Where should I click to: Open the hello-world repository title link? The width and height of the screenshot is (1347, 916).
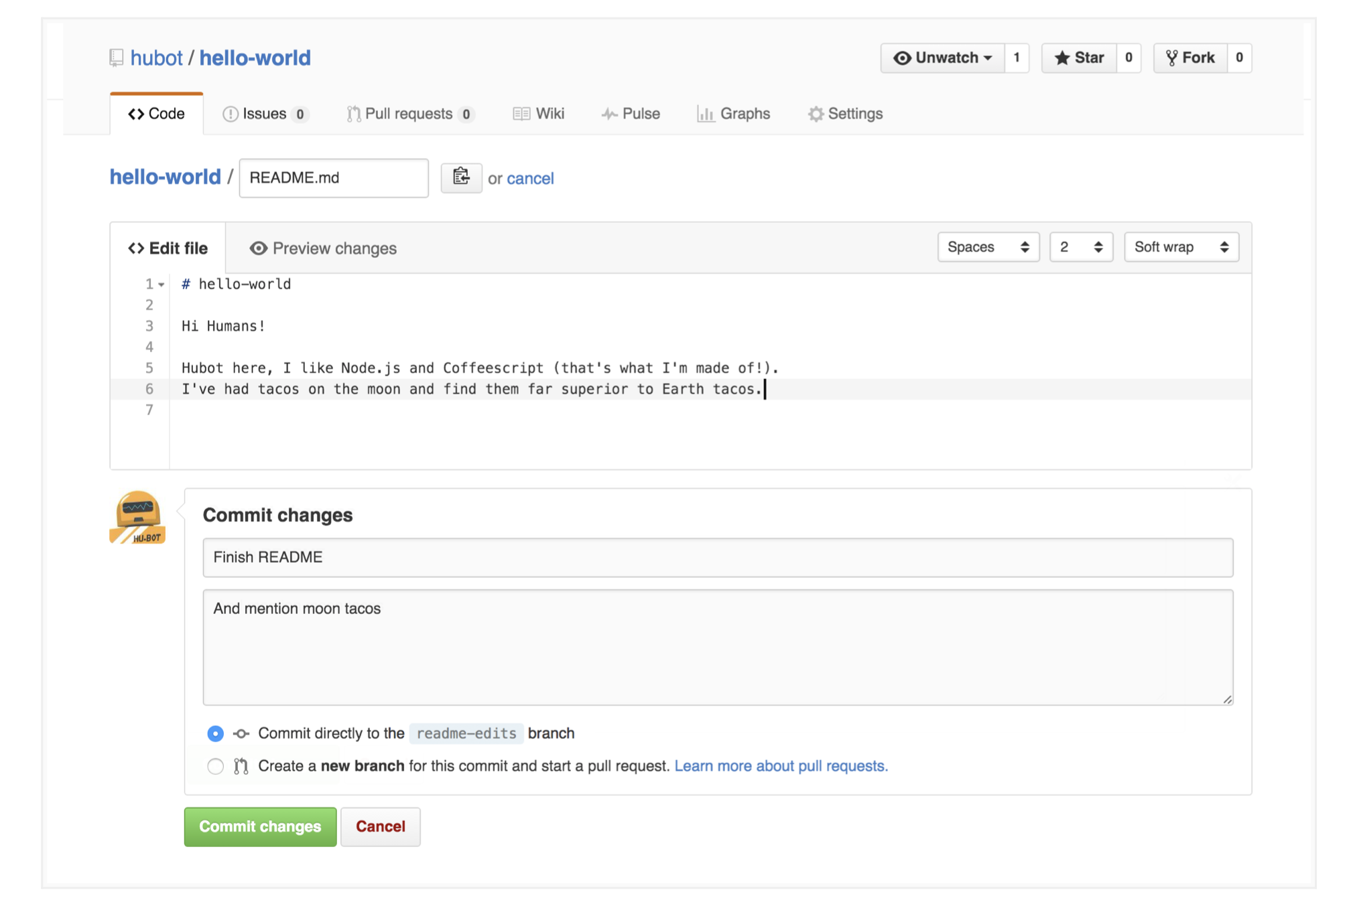click(255, 58)
